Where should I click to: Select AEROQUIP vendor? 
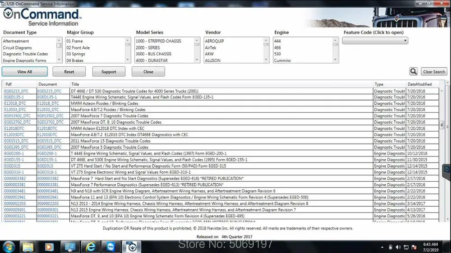(214, 41)
